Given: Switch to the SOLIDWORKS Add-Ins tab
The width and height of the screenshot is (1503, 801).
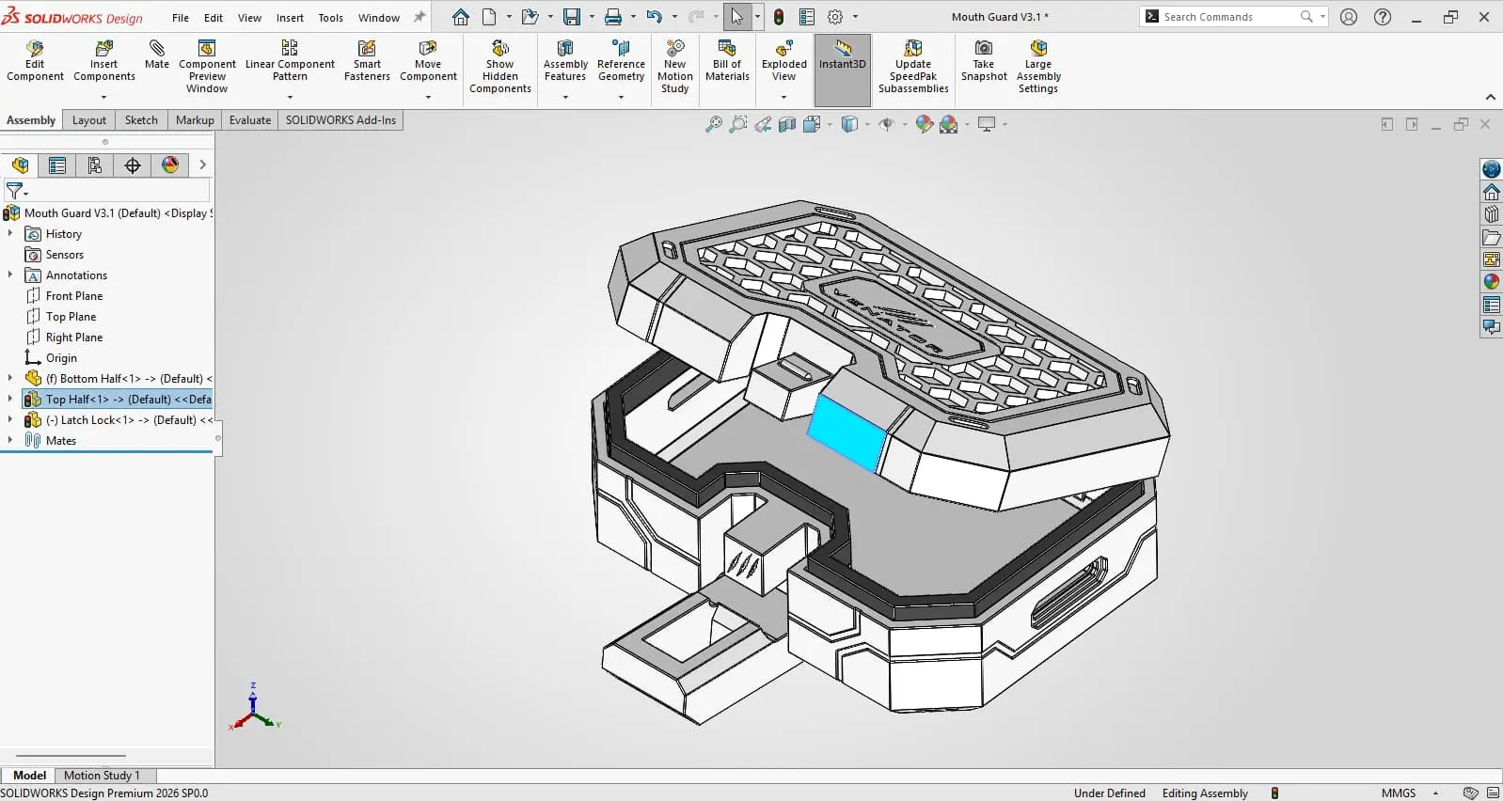Looking at the screenshot, I should [x=340, y=120].
